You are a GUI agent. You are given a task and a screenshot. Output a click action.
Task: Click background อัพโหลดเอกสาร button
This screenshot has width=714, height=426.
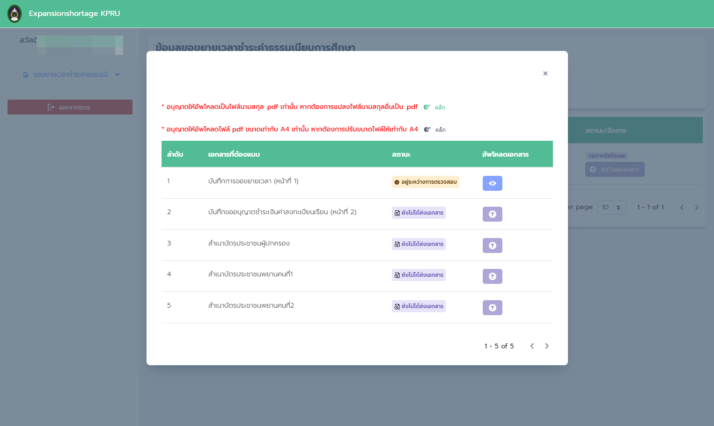pyautogui.click(x=615, y=169)
